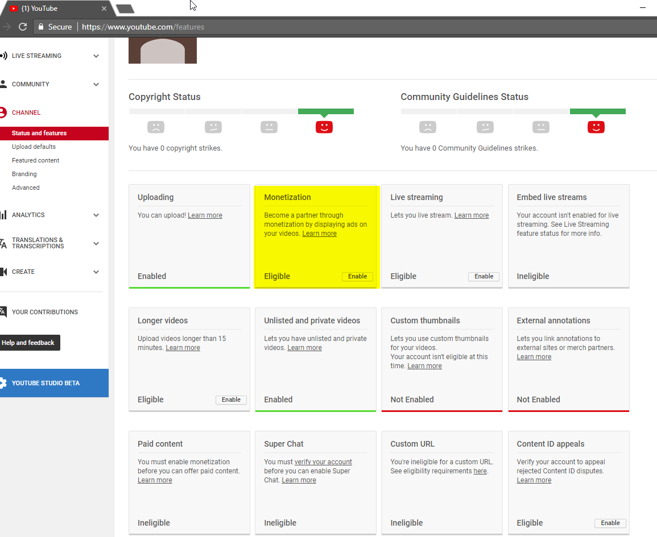Viewport: 657px width, 537px height.
Task: Expand the Live Streaming sidebar section
Action: click(96, 56)
